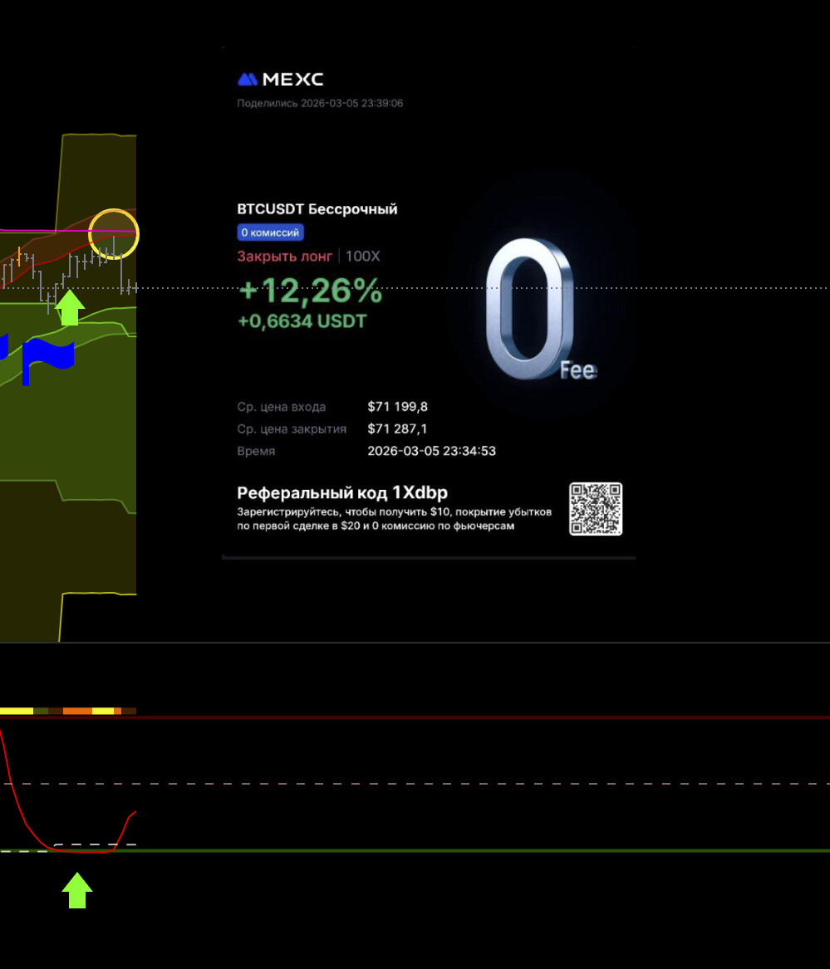The image size is (830, 969).
Task: Click the share timestamp under the MEXC logo
Action: coord(320,104)
